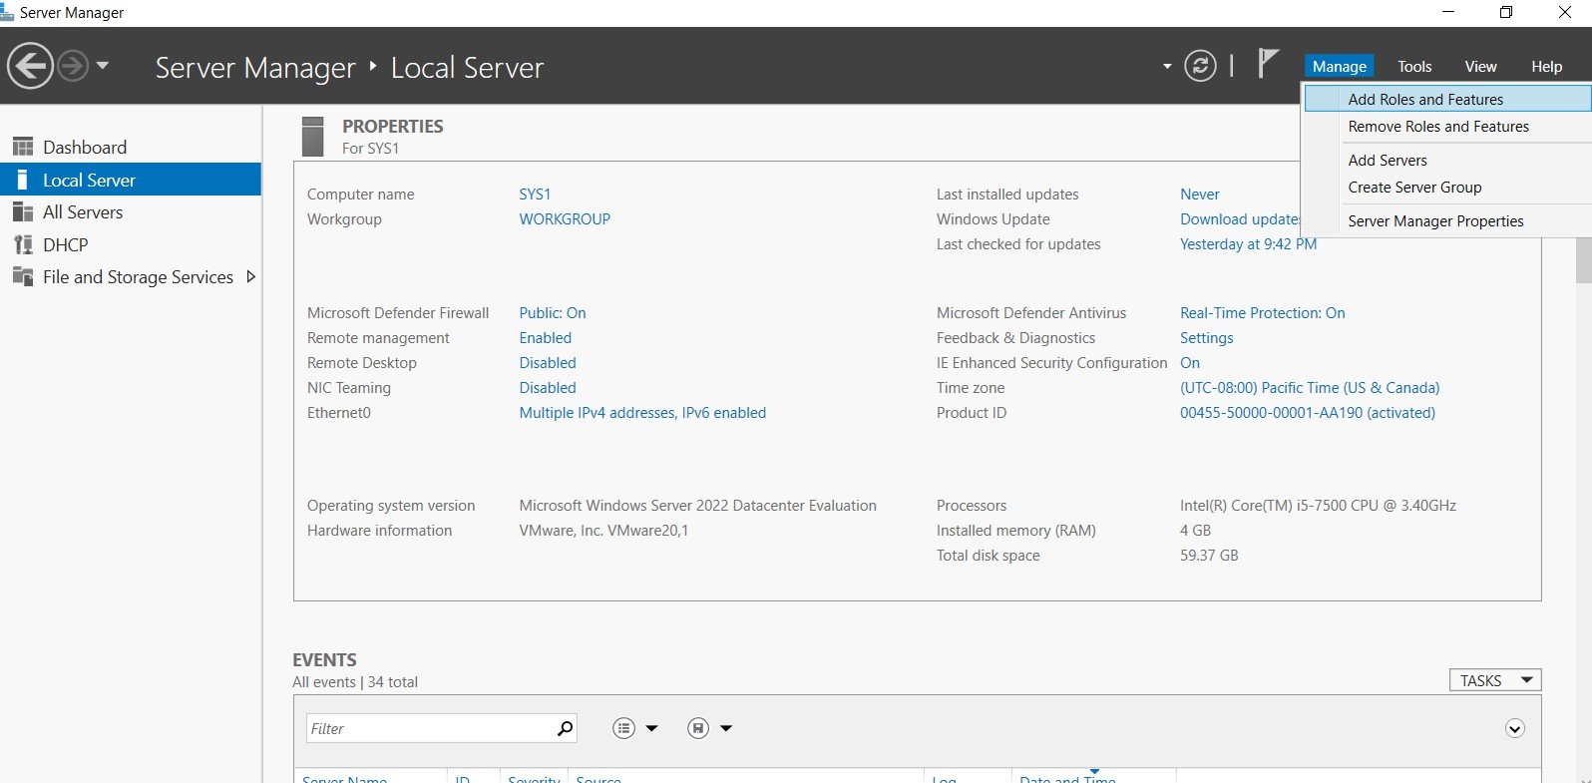Click IE Enhanced Security On link
Viewport: 1592px width, 783px height.
click(x=1190, y=363)
